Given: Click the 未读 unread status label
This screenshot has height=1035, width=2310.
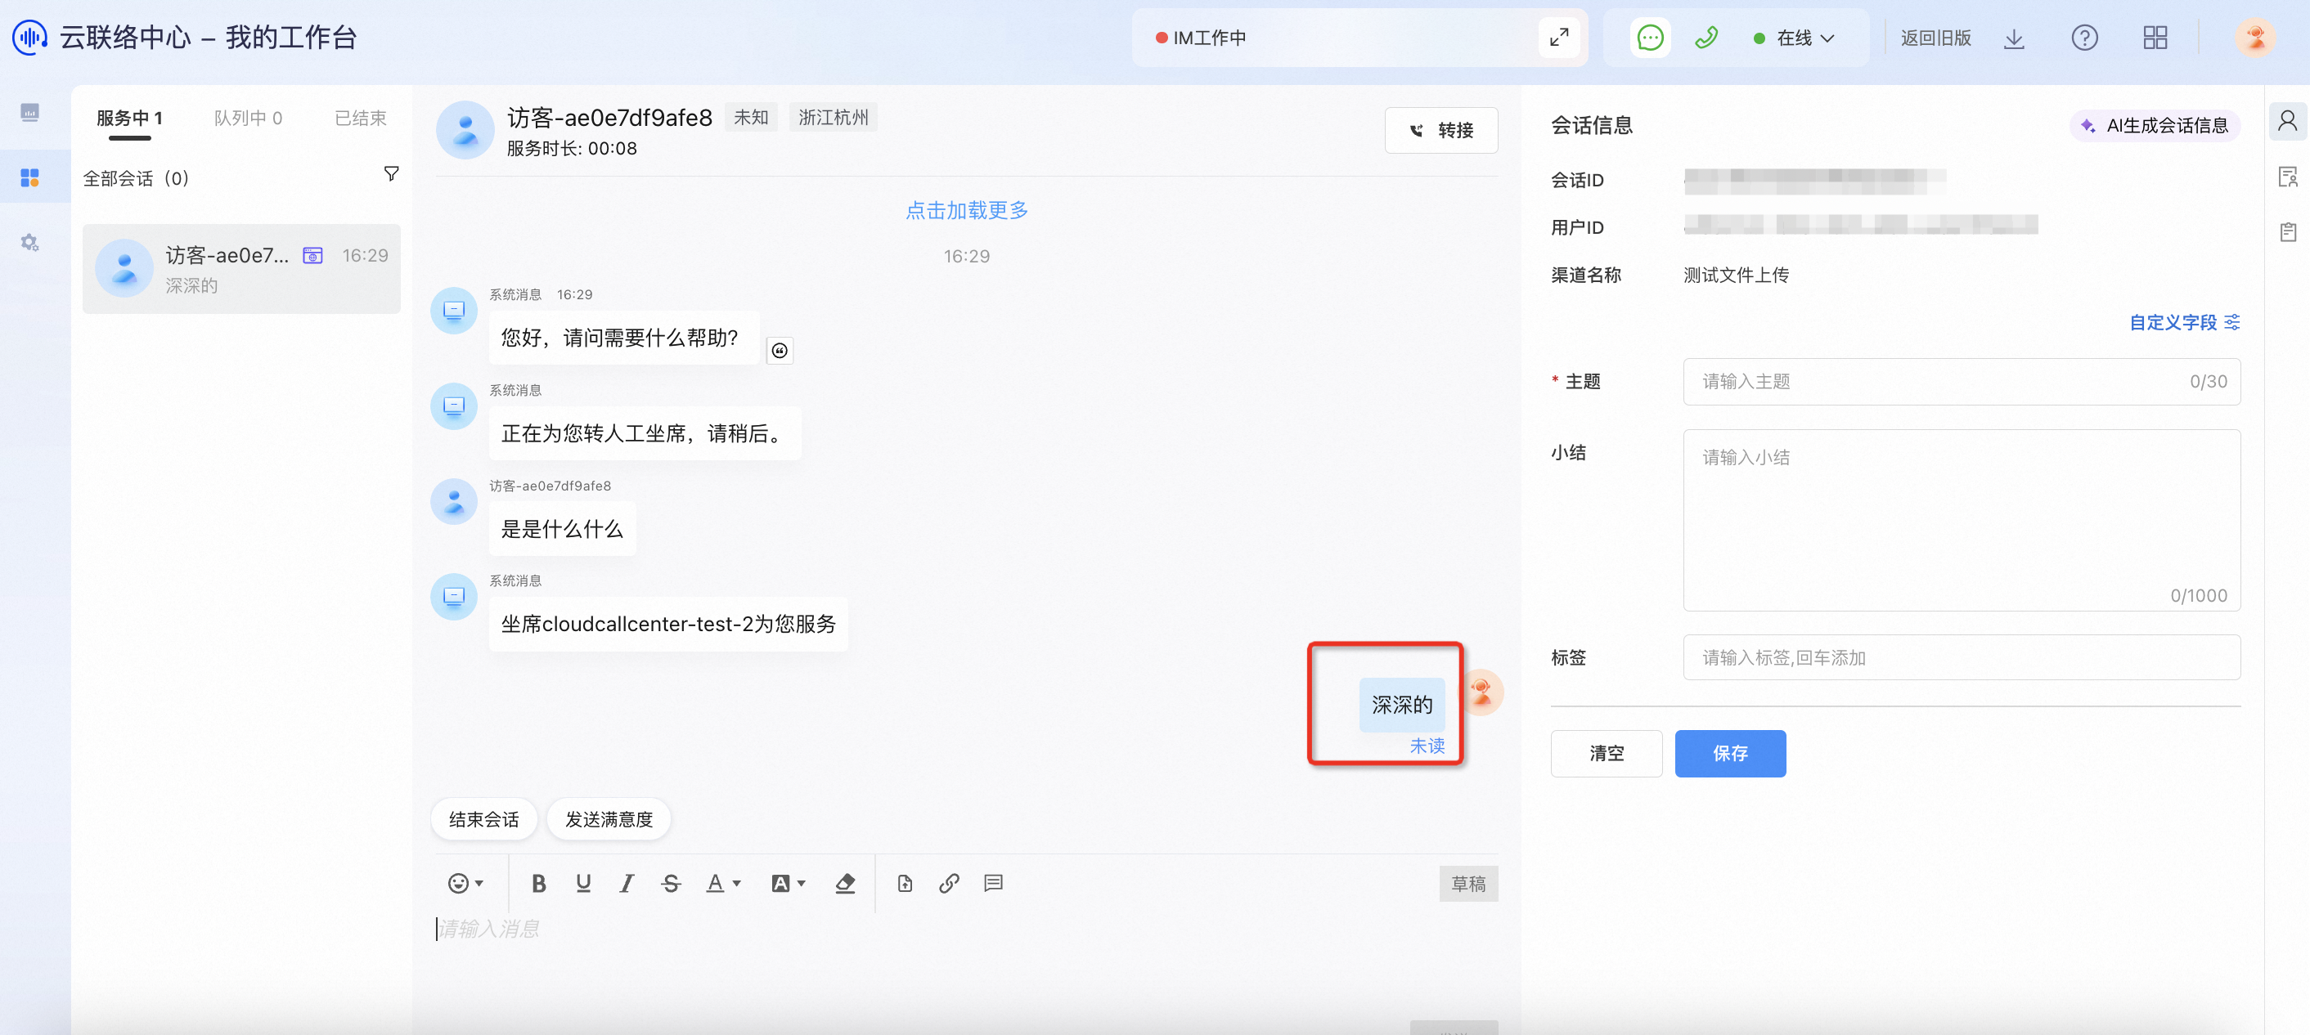Looking at the screenshot, I should click(x=1426, y=746).
